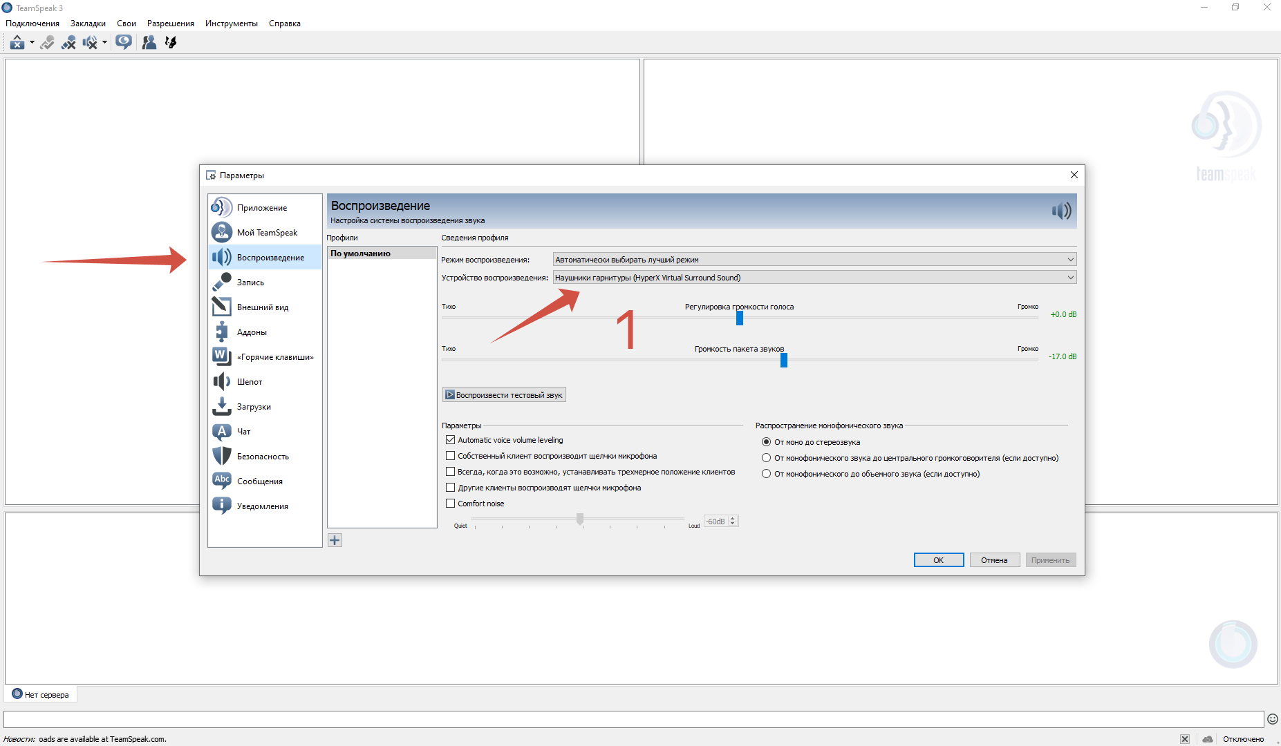
Task: Select the Нет сервера tab
Action: coord(41,695)
